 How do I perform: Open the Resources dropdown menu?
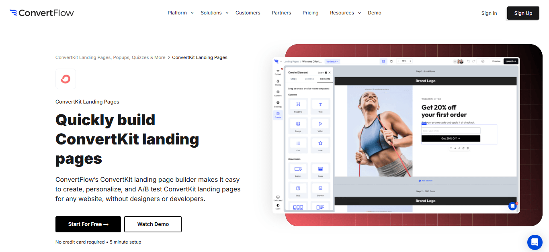(345, 13)
